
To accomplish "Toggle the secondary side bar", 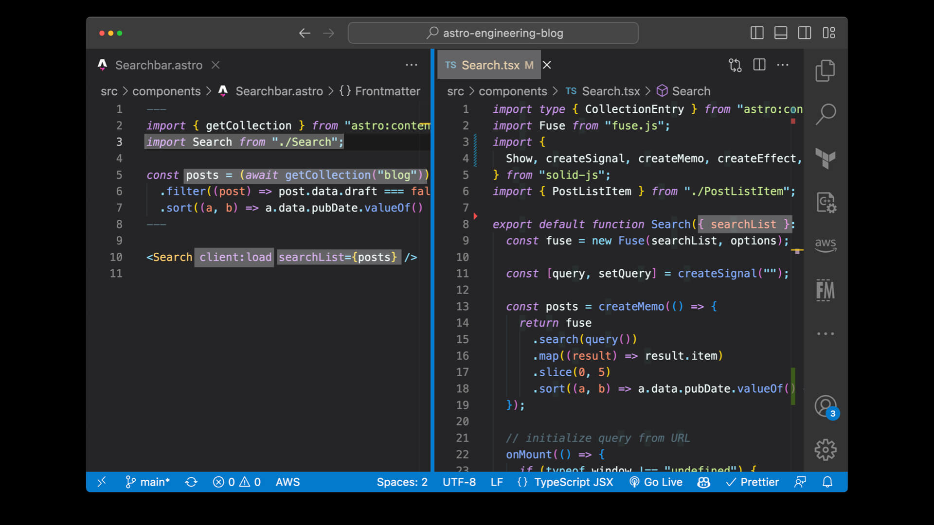I will [805, 33].
